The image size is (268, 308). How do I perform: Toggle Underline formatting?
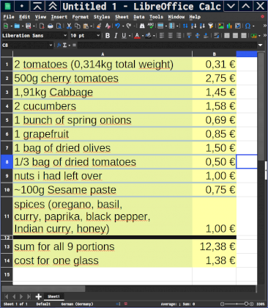click(124, 36)
